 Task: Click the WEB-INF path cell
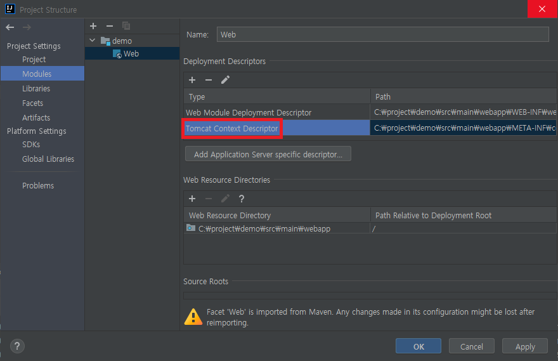click(464, 112)
